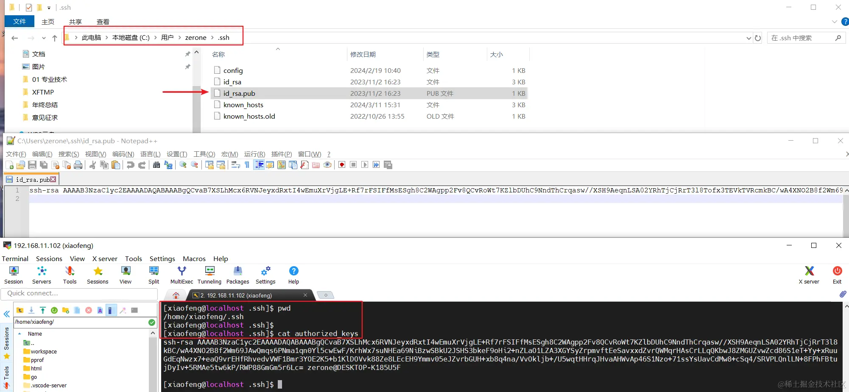Open Sessions star icon in MobaXterm toolbar
This screenshot has height=392, width=849.
(x=98, y=275)
